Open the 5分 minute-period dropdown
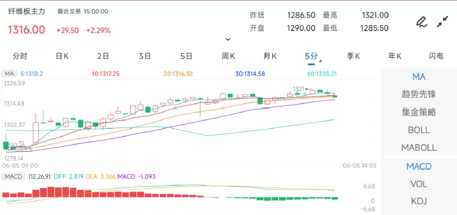 pos(313,57)
